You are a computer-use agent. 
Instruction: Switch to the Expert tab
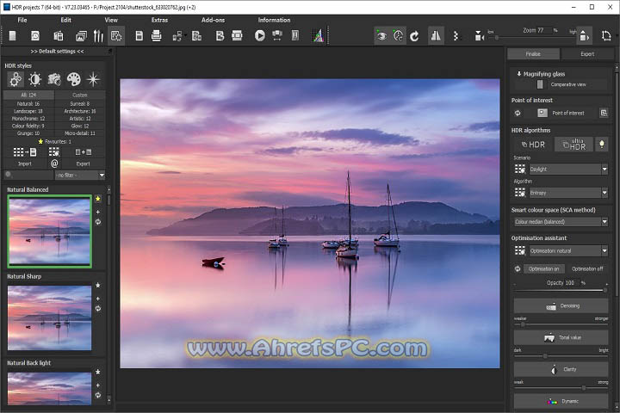point(587,54)
